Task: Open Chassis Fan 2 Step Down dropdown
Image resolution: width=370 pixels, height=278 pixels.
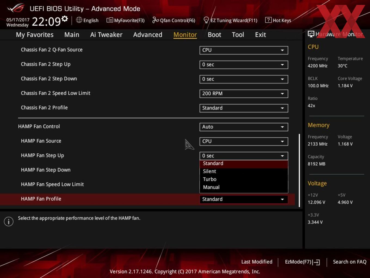Action: tap(244, 79)
